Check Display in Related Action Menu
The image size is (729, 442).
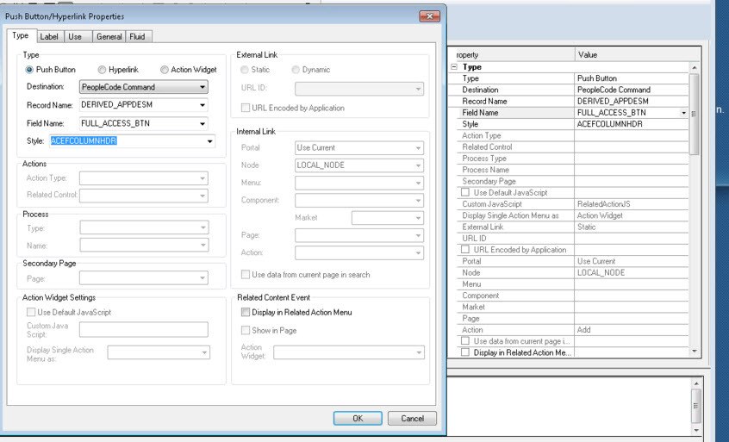[246, 312]
